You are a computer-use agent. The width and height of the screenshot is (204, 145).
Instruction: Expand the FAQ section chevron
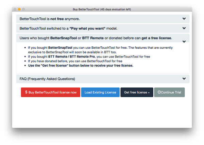click(x=184, y=79)
